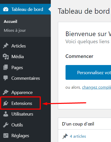Click the Pages stacked-sheets icon
Image resolution: width=111 pixels, height=142 pixels.
(x=6, y=67)
